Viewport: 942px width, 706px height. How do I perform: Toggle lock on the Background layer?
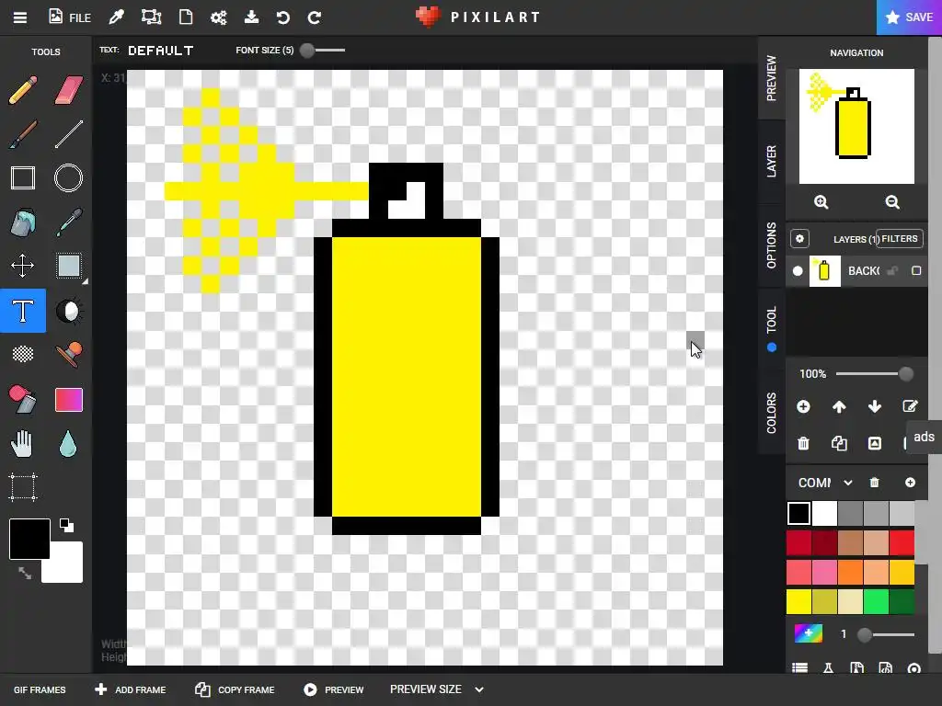click(892, 271)
